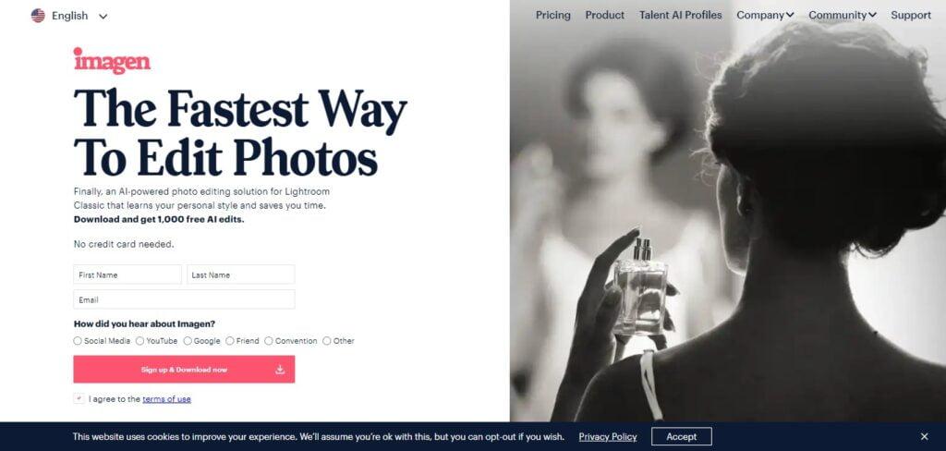This screenshot has height=451, width=946.
Task: Open the Product nav item
Action: (604, 15)
